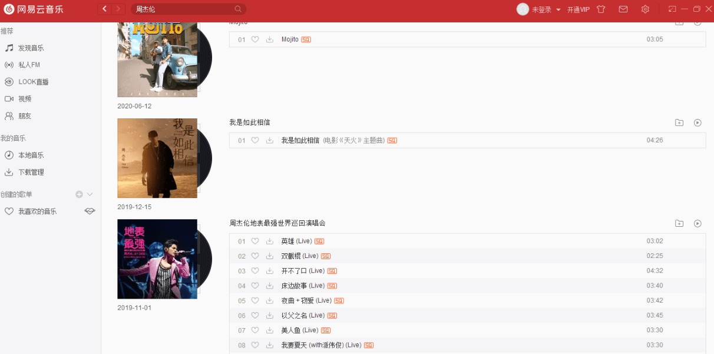The height and width of the screenshot is (354, 714).
Task: Click the search field containing 周杰伦
Action: coord(189,9)
